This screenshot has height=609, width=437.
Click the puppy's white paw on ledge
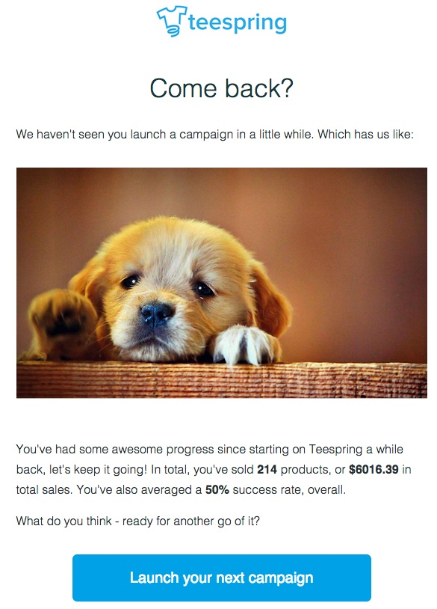click(x=245, y=345)
